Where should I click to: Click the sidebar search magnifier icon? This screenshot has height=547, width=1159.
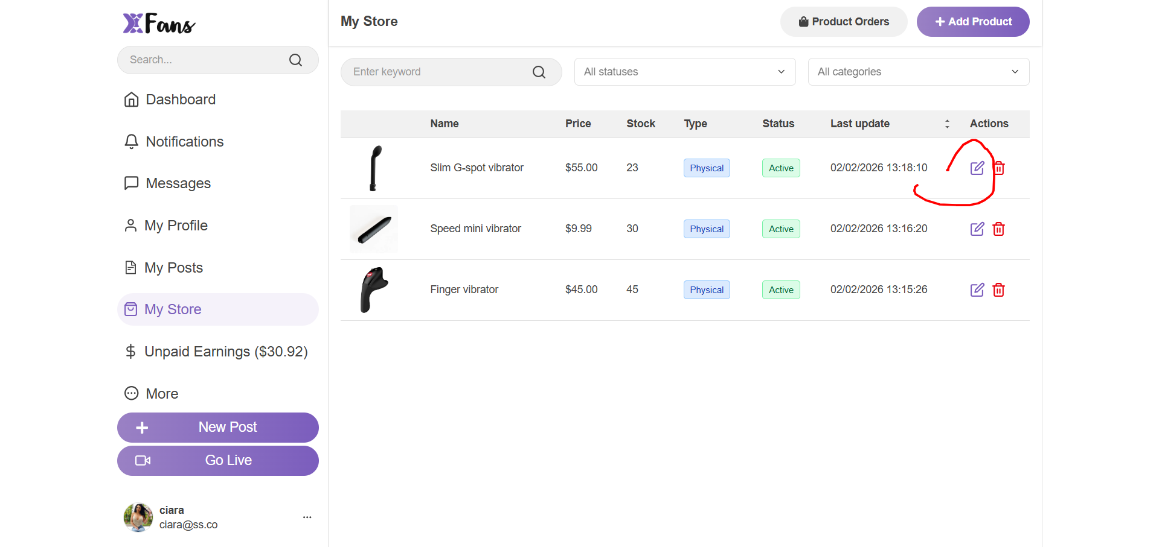(295, 60)
